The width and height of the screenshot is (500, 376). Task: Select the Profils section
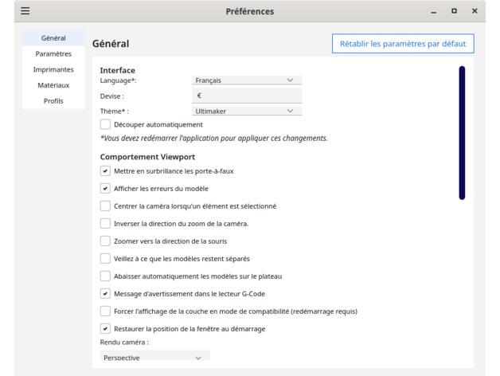pyautogui.click(x=53, y=101)
